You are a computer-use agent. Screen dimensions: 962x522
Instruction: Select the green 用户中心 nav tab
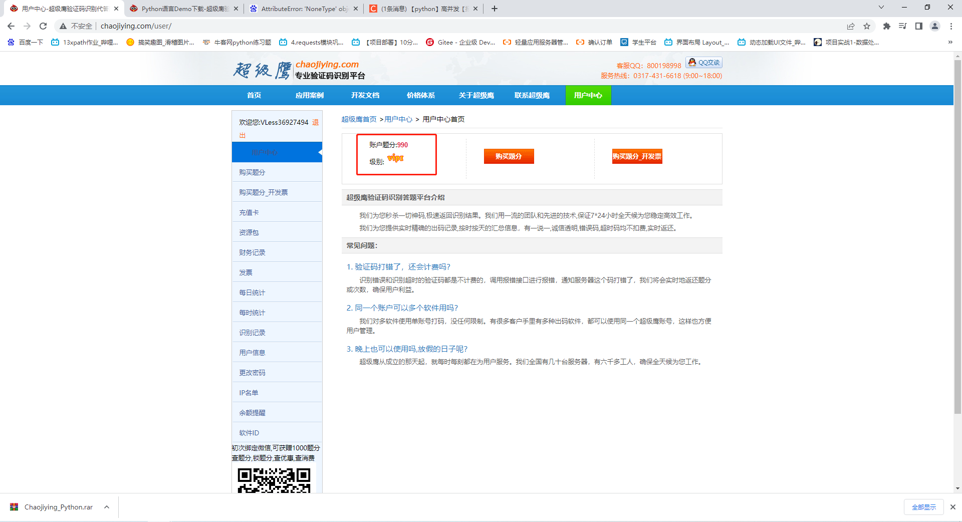[x=588, y=95]
